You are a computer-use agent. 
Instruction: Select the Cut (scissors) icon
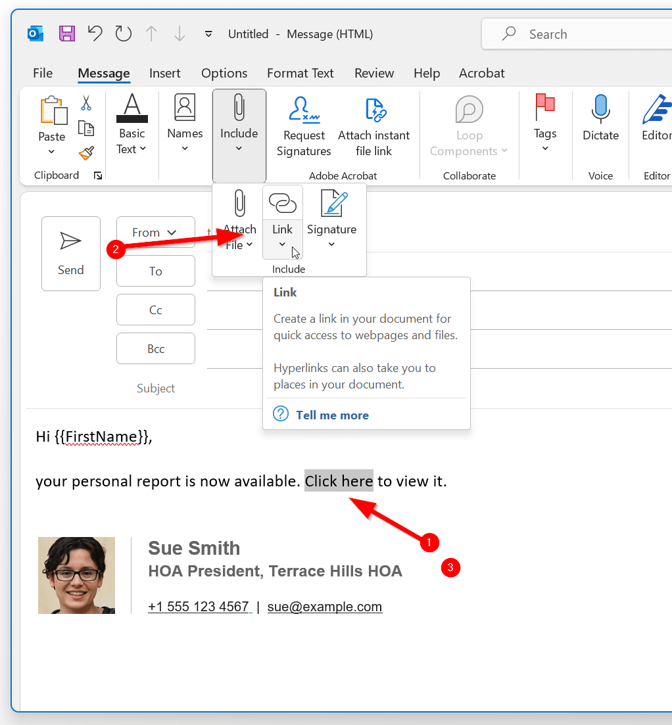click(86, 104)
